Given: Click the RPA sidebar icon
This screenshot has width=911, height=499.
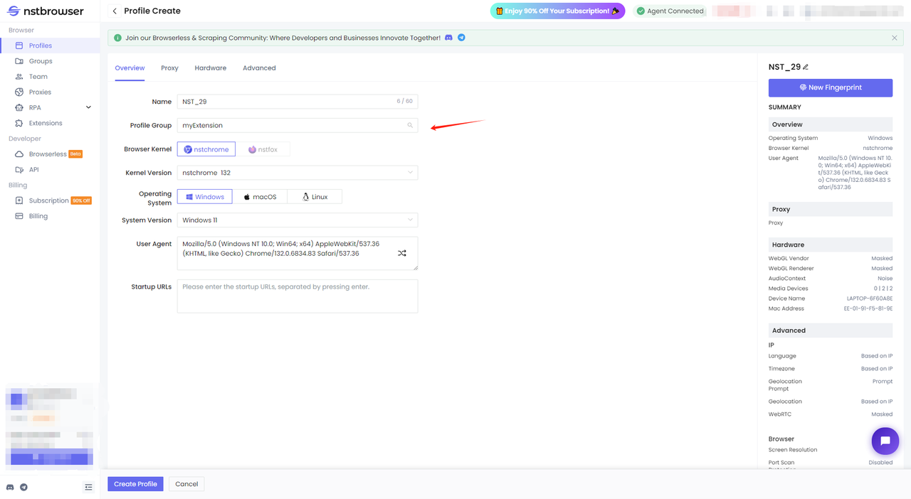Looking at the screenshot, I should 19,107.
